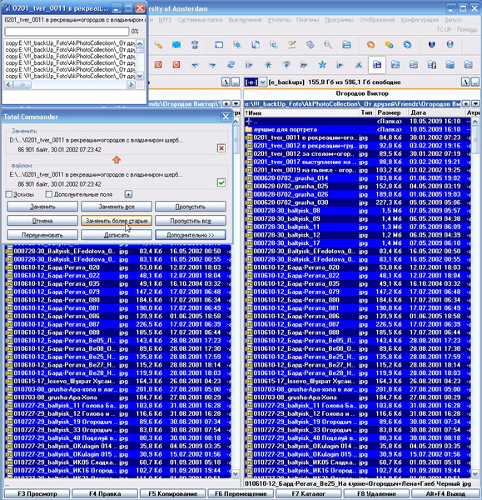Click the blue forward arrow icon
The image size is (482, 500).
click(x=212, y=65)
